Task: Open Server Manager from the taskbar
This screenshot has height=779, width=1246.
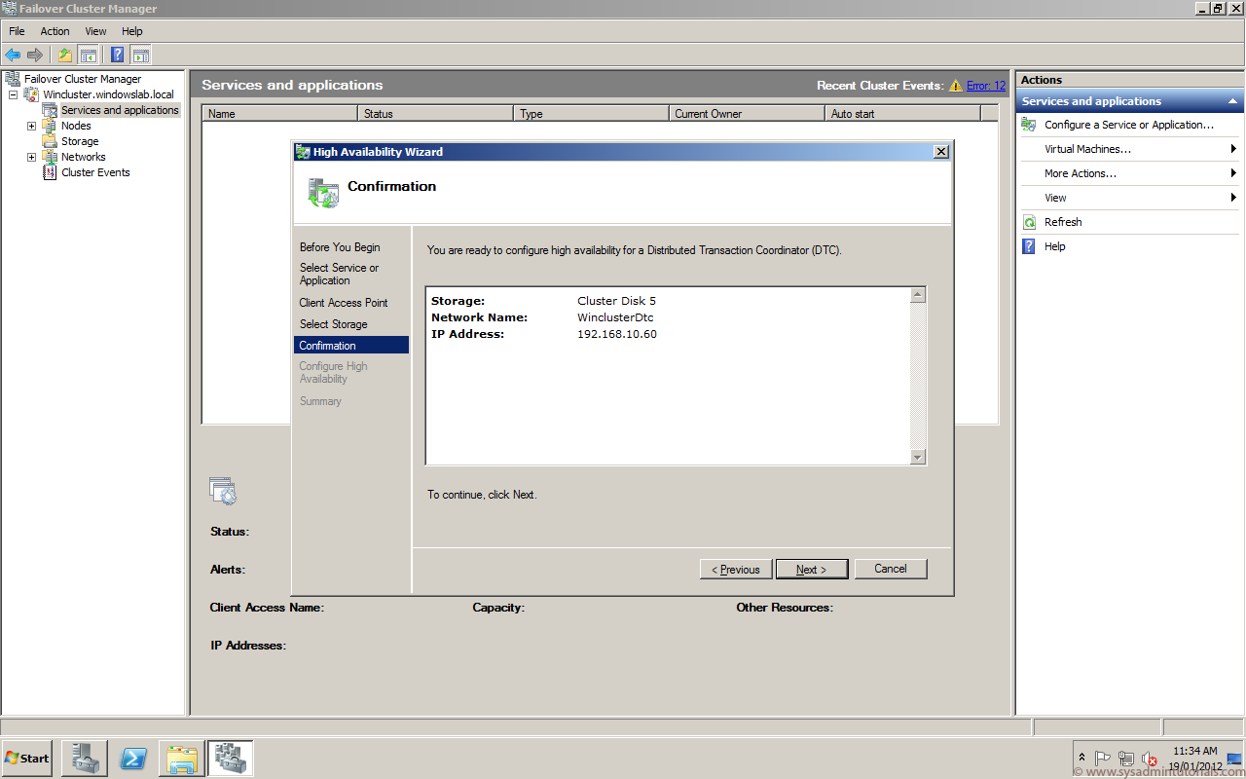Action: click(x=85, y=758)
